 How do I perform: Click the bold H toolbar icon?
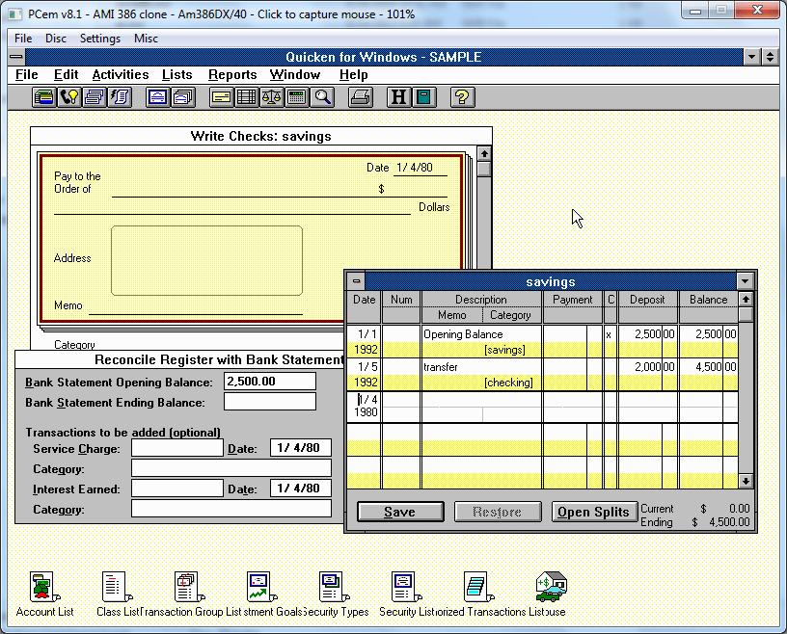coord(398,97)
